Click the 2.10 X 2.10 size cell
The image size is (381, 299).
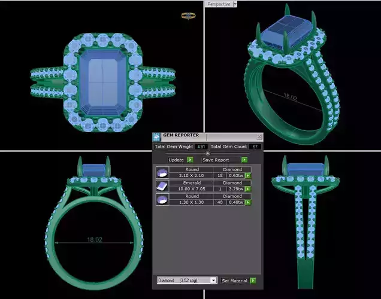192,176
